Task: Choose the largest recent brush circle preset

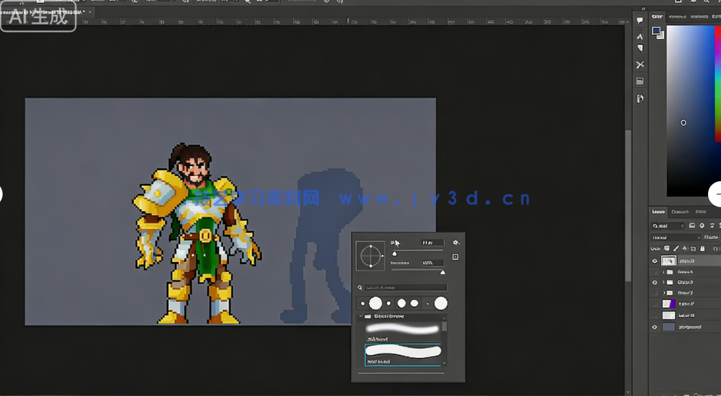Action: [441, 303]
